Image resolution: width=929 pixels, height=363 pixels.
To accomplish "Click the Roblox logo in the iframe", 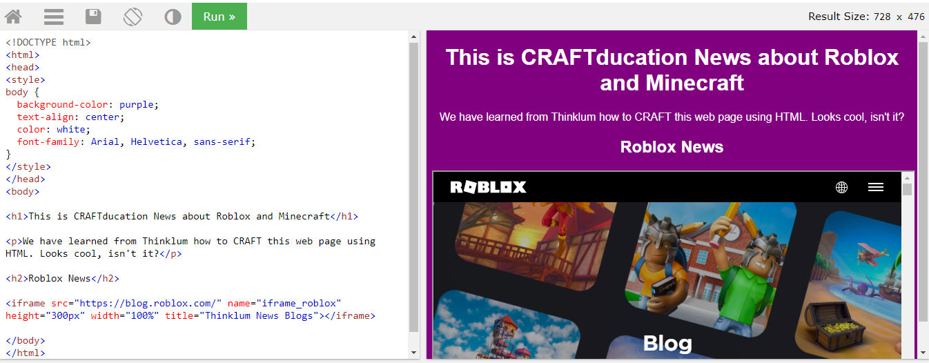I will pos(488,187).
